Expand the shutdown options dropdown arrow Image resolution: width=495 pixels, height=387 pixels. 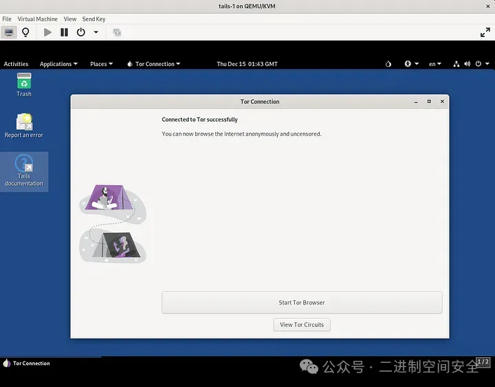pyautogui.click(x=96, y=32)
